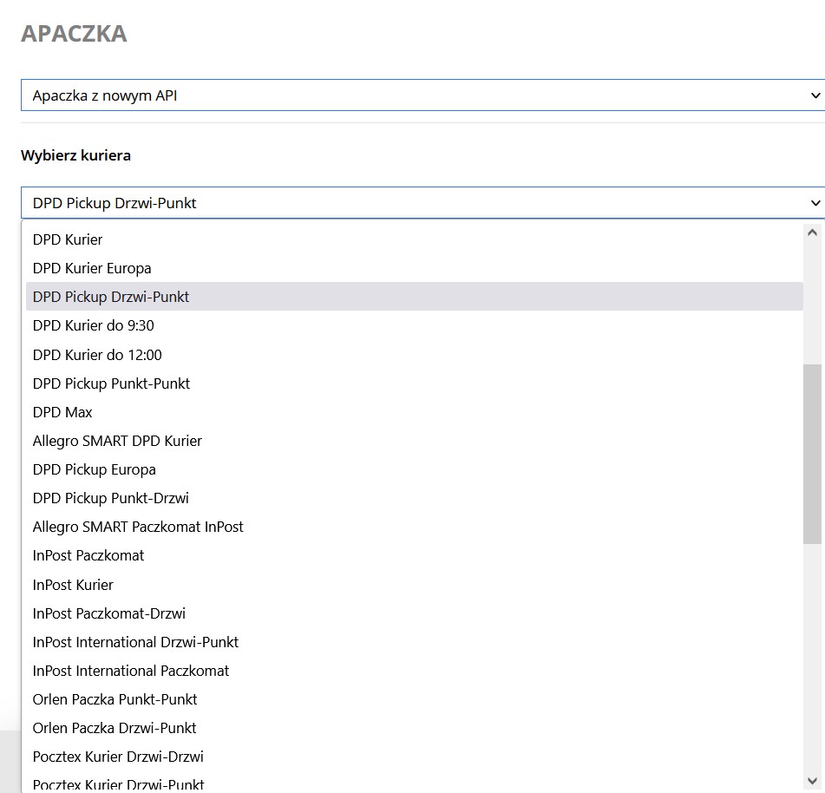This screenshot has width=825, height=793.
Task: Select 'Orlen Paczka Drzwi-Punkt'
Action: 414,728
